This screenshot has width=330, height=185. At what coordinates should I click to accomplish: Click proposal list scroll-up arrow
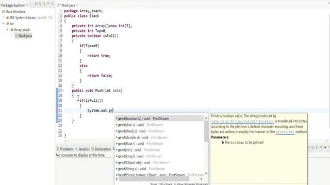(x=206, y=118)
